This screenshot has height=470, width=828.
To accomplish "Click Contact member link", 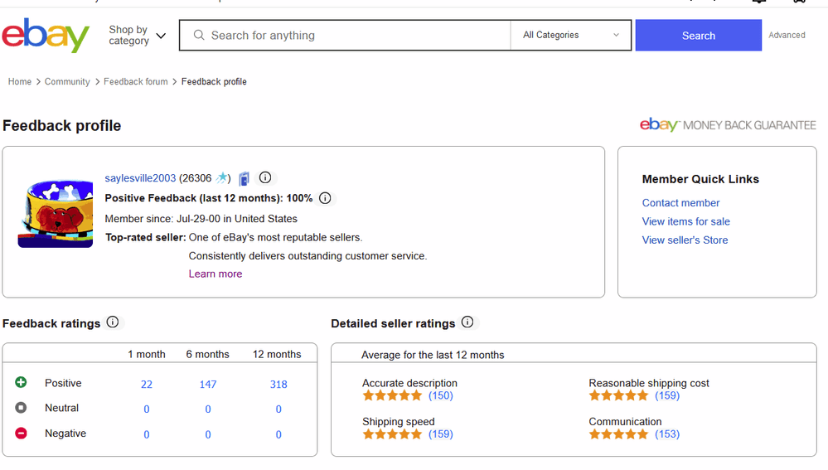I will click(680, 203).
